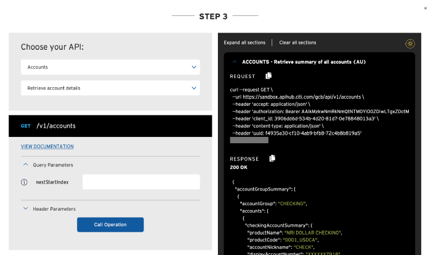
Task: Click the curl --request GET line
Action: point(251,90)
